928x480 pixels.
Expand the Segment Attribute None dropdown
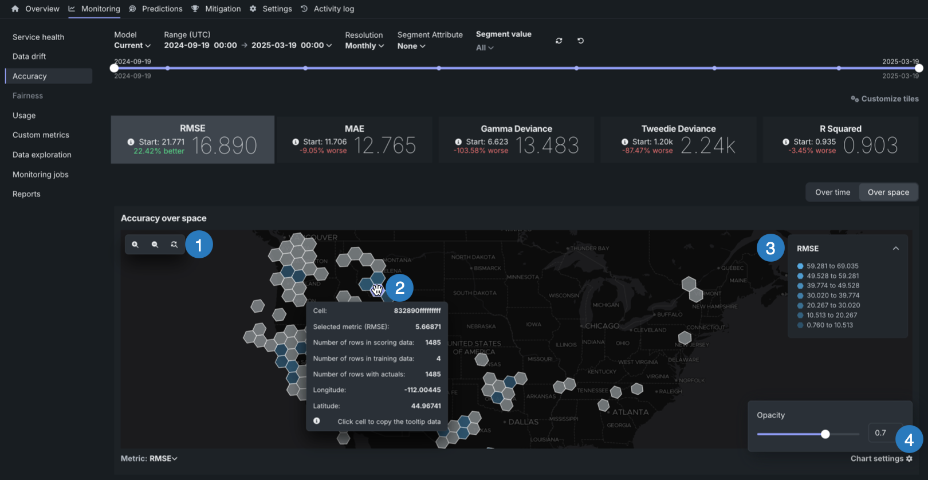point(411,46)
